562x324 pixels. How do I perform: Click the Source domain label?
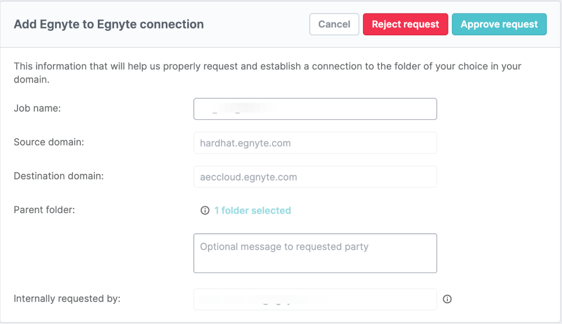click(49, 142)
